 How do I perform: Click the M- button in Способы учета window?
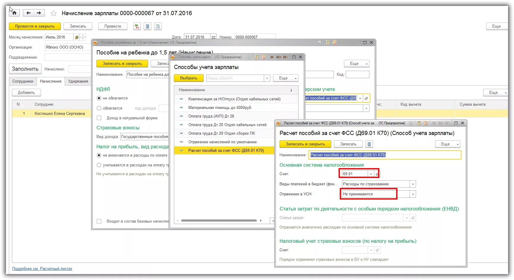point(285,57)
